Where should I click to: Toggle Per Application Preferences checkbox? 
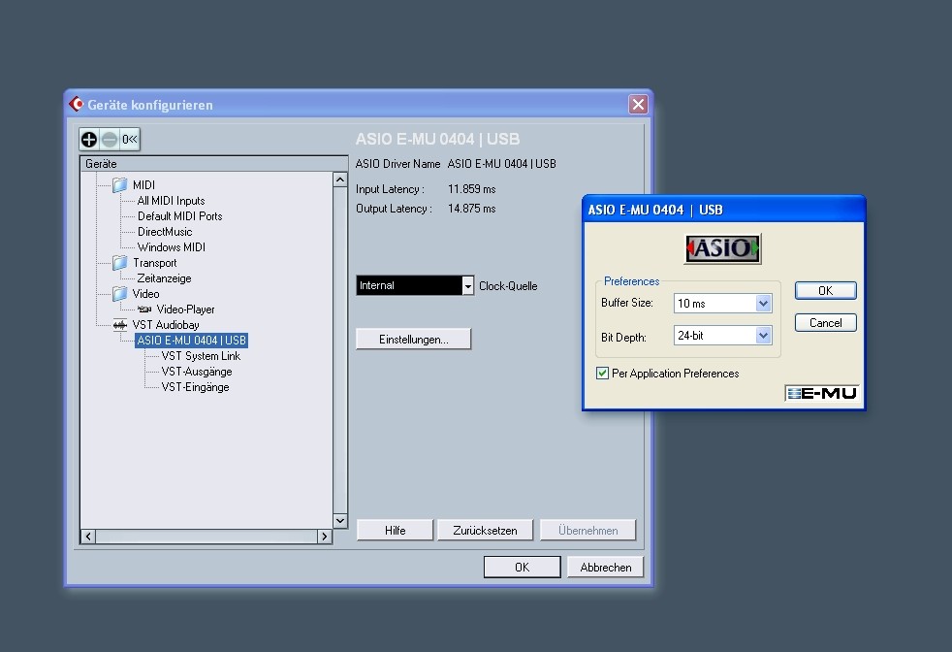pos(602,374)
